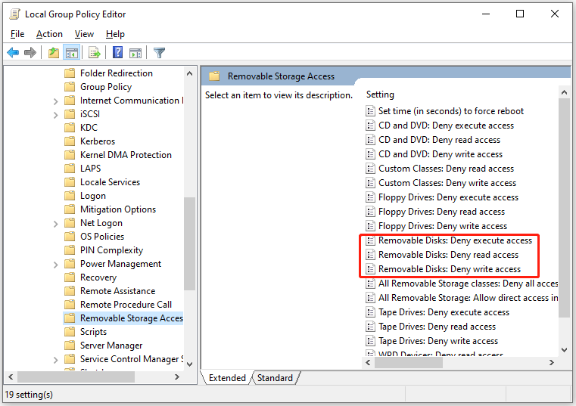576x406 pixels.
Task: Select the Kernel DMA Protection tree item
Action: 126,154
